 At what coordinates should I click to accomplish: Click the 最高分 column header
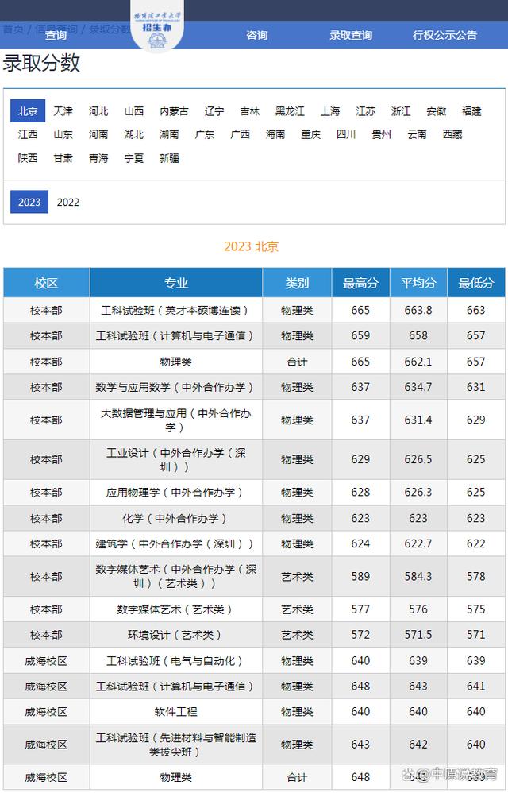pyautogui.click(x=360, y=283)
